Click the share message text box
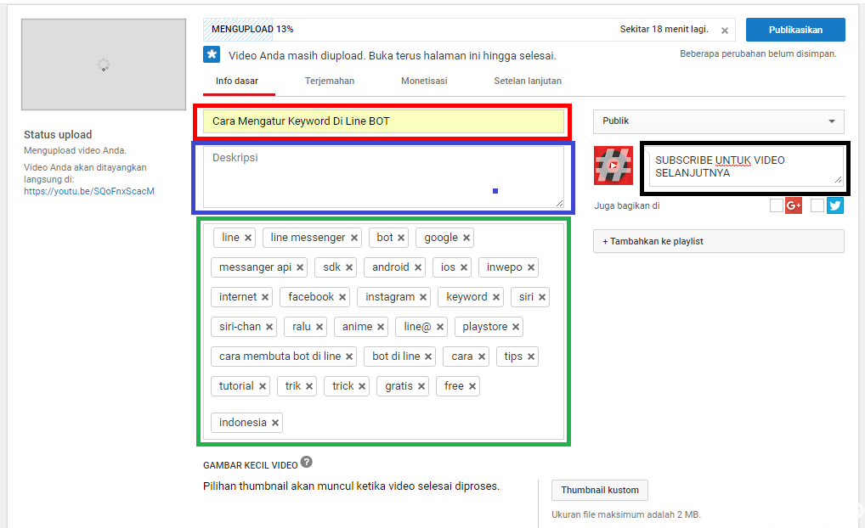 click(746, 167)
